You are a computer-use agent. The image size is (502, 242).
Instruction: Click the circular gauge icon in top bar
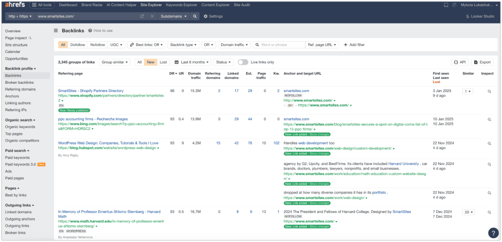click(x=454, y=5)
